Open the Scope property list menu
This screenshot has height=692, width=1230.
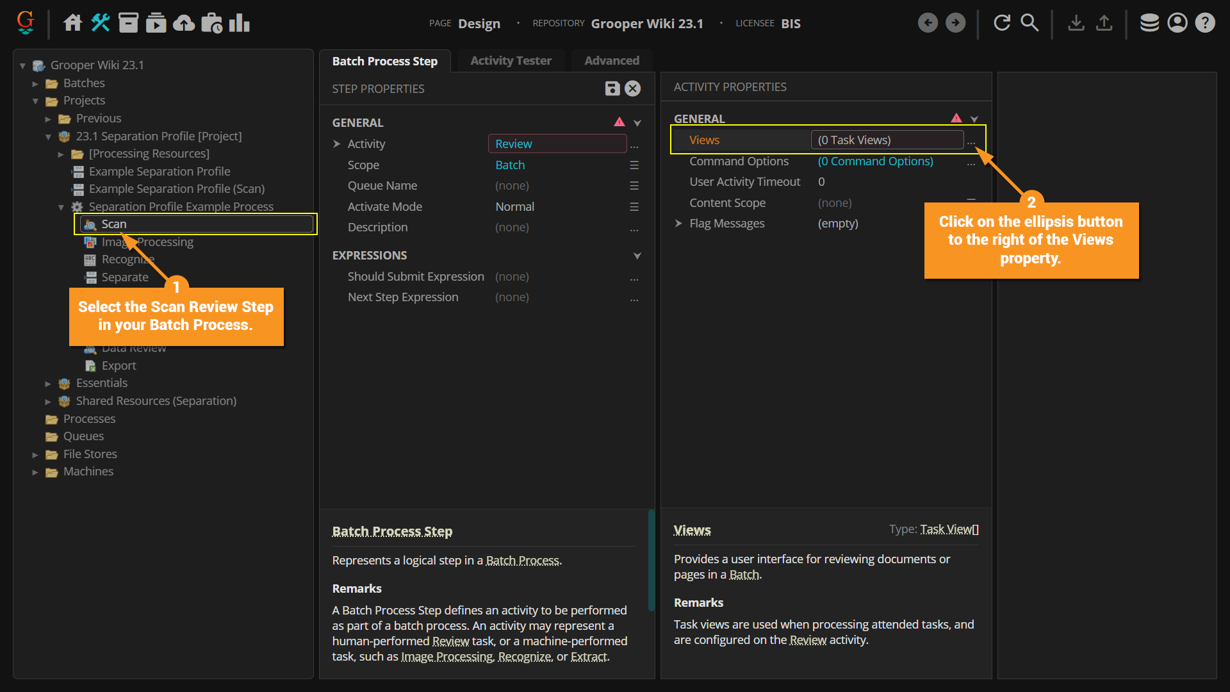pos(634,165)
